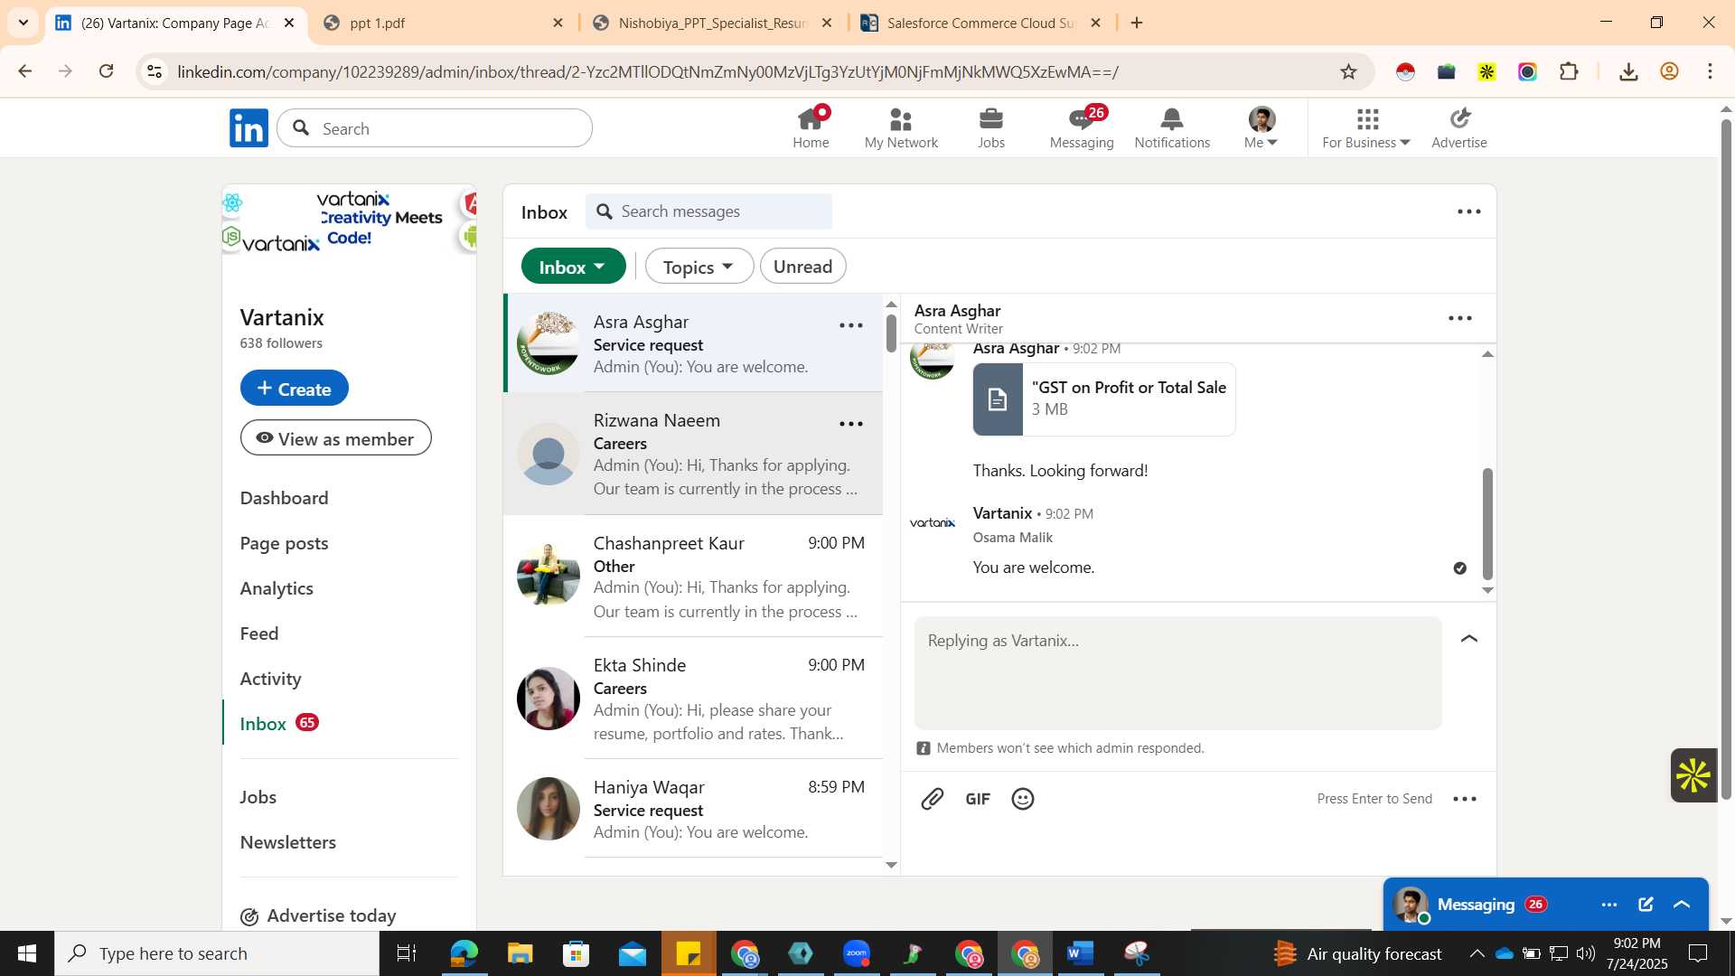This screenshot has width=1735, height=976.
Task: Open File Explorer from taskbar
Action: coord(520,953)
